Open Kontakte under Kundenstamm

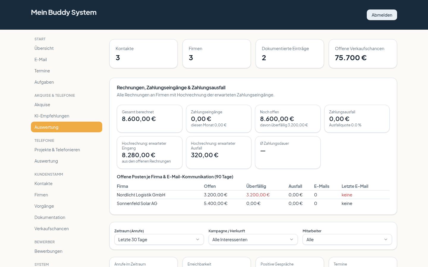[x=67, y=183]
